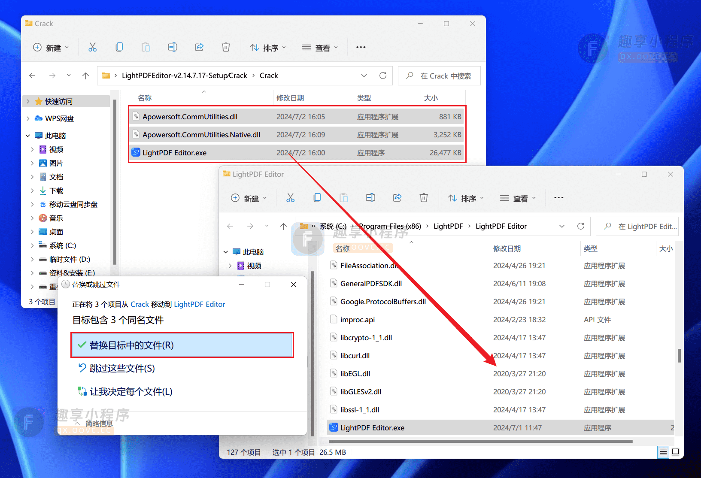Open more options ellipsis in Crack window
The image size is (701, 478).
click(x=361, y=47)
